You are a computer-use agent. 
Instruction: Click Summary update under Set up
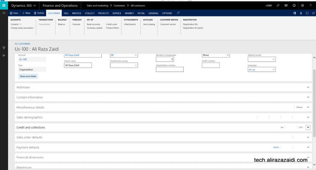pyautogui.click(x=95, y=28)
